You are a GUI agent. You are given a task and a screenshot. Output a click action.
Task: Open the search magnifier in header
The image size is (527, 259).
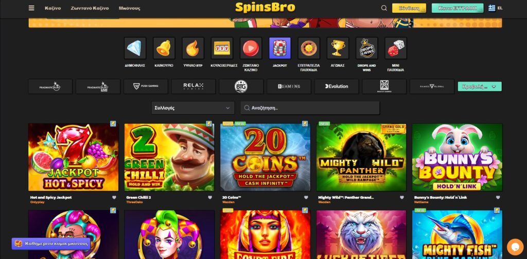tap(384, 8)
